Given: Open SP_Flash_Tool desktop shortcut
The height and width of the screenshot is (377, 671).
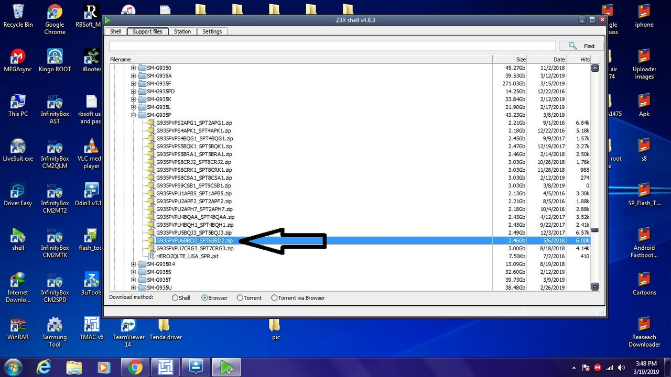Looking at the screenshot, I should tap(644, 194).
